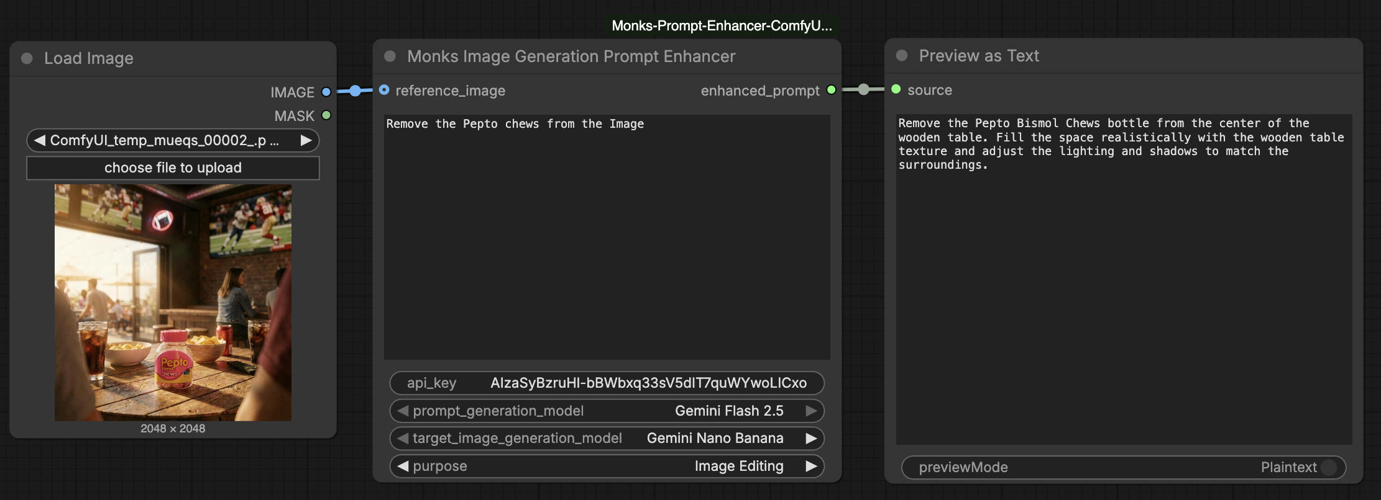Image resolution: width=1381 pixels, height=500 pixels.
Task: Collapse the Monks Prompt Enhancer node via dot
Action: (x=390, y=56)
